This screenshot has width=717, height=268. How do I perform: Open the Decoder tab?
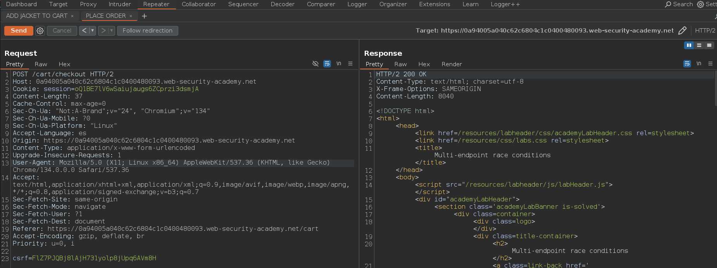click(x=283, y=4)
